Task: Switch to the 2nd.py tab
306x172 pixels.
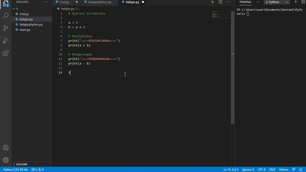Action: pyautogui.click(x=65, y=2)
